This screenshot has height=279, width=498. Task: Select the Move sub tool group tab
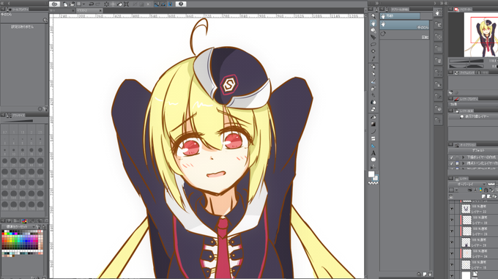point(400,16)
